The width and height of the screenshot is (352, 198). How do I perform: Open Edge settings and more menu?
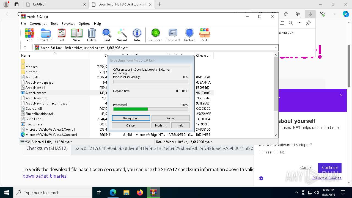coord(334,14)
